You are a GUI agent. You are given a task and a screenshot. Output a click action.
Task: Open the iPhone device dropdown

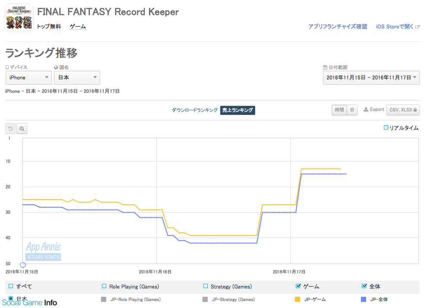click(28, 78)
